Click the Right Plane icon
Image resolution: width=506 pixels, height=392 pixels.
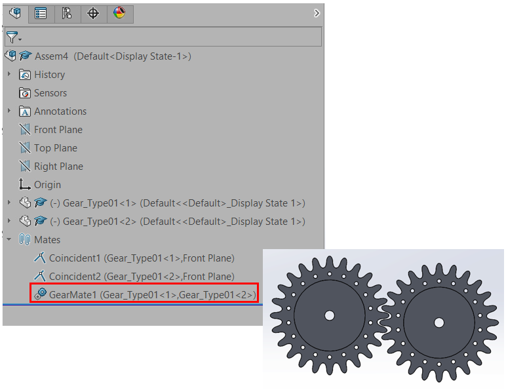pyautogui.click(x=25, y=167)
